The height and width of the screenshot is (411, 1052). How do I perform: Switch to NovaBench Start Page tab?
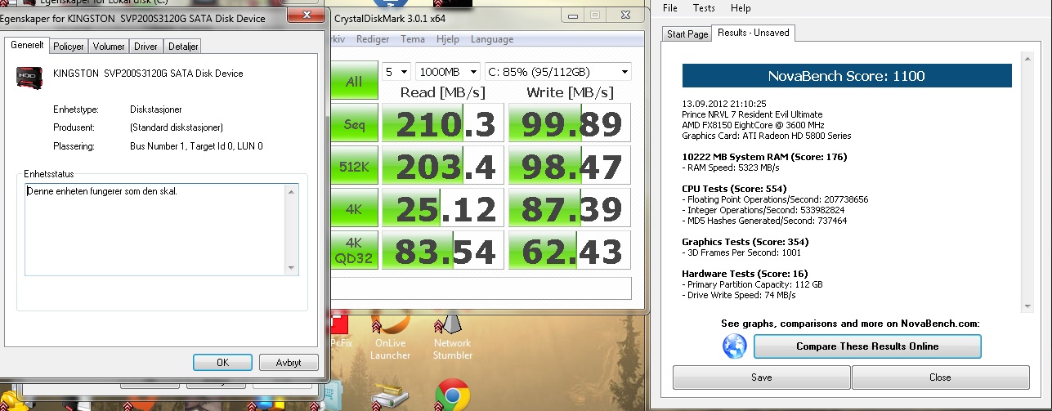tap(687, 34)
